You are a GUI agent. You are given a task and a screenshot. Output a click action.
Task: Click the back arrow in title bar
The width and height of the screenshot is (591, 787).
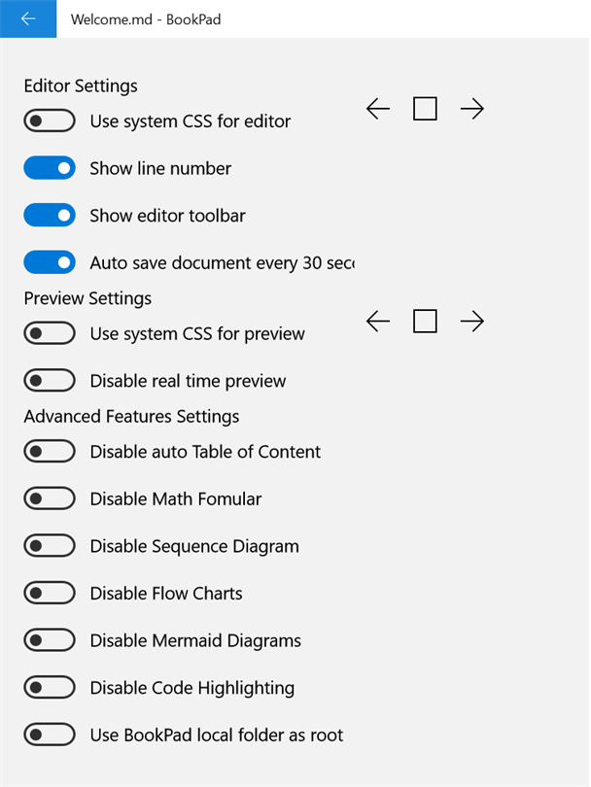28,18
